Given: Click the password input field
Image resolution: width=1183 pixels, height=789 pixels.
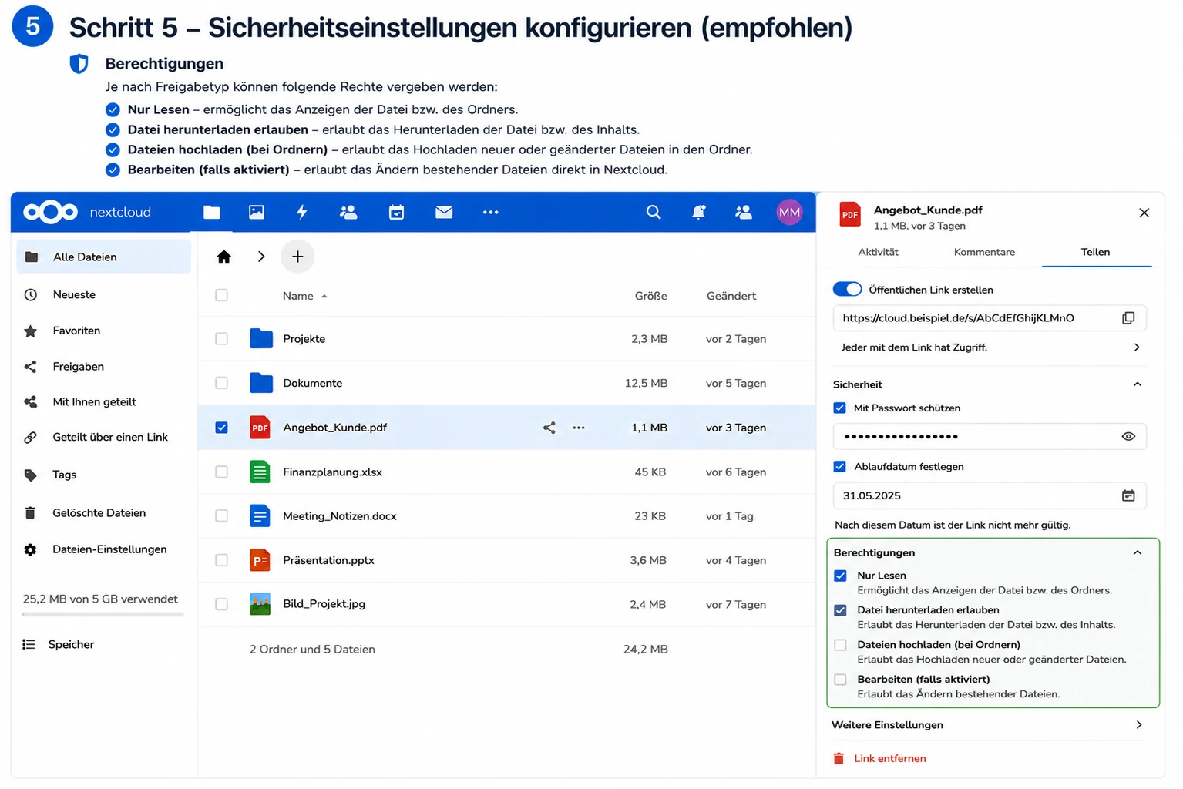Looking at the screenshot, I should point(990,436).
